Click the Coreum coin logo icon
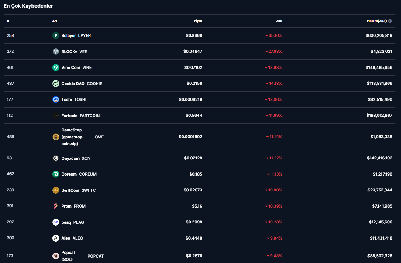 pyautogui.click(x=55, y=174)
